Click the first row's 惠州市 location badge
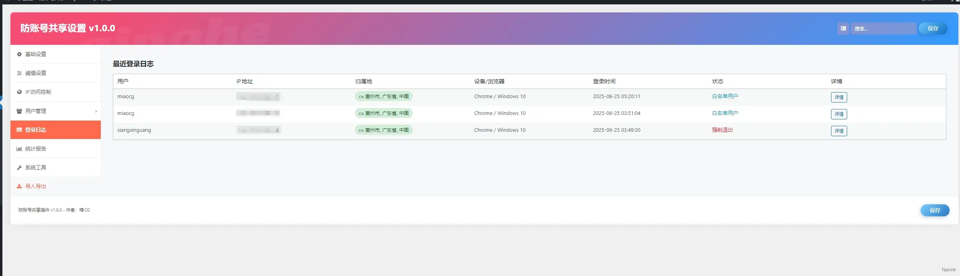The width and height of the screenshot is (960, 276). (384, 97)
